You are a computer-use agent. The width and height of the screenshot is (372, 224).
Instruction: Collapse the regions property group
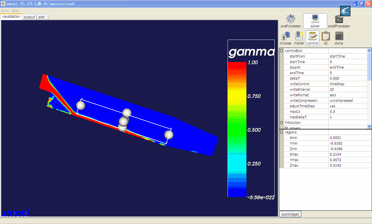pos(281,132)
